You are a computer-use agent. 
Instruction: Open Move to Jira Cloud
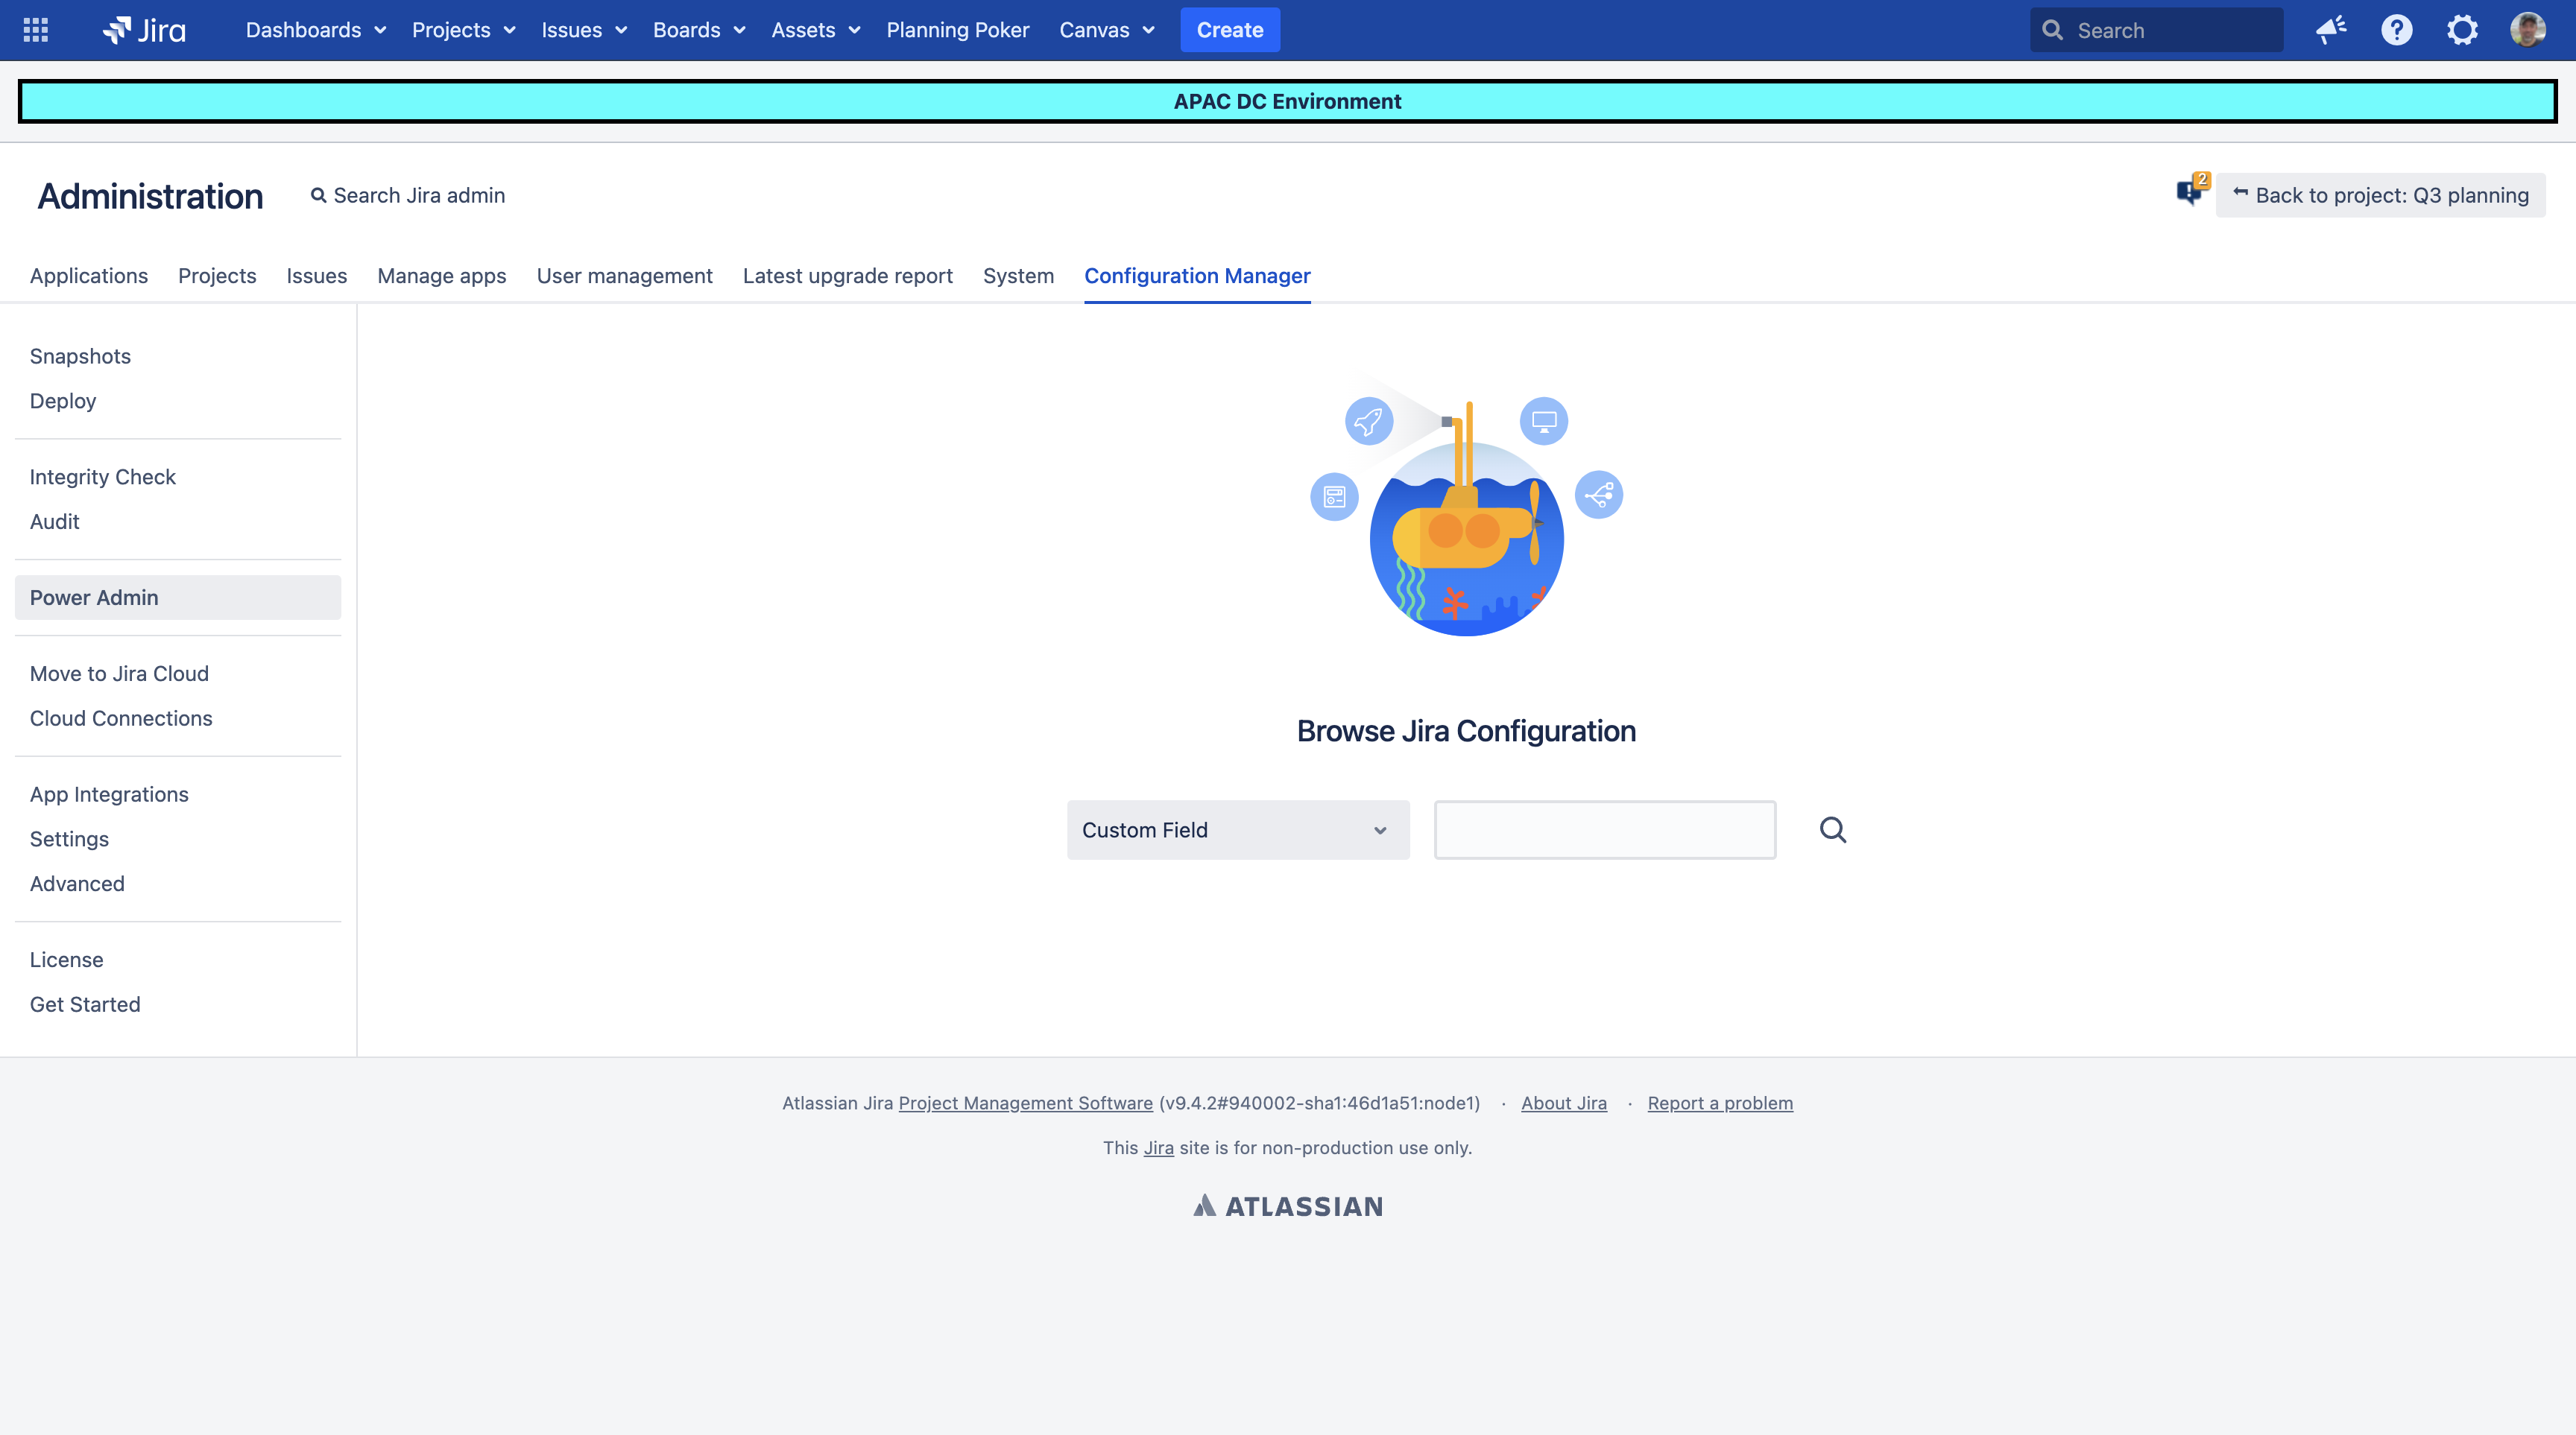[119, 674]
